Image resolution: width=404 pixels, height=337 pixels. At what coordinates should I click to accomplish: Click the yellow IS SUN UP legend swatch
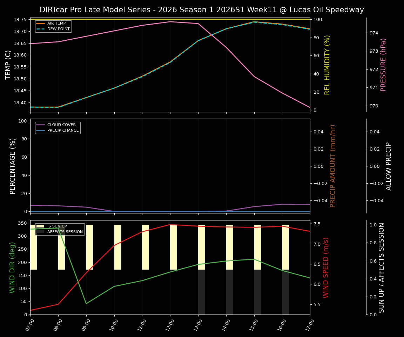(40, 226)
